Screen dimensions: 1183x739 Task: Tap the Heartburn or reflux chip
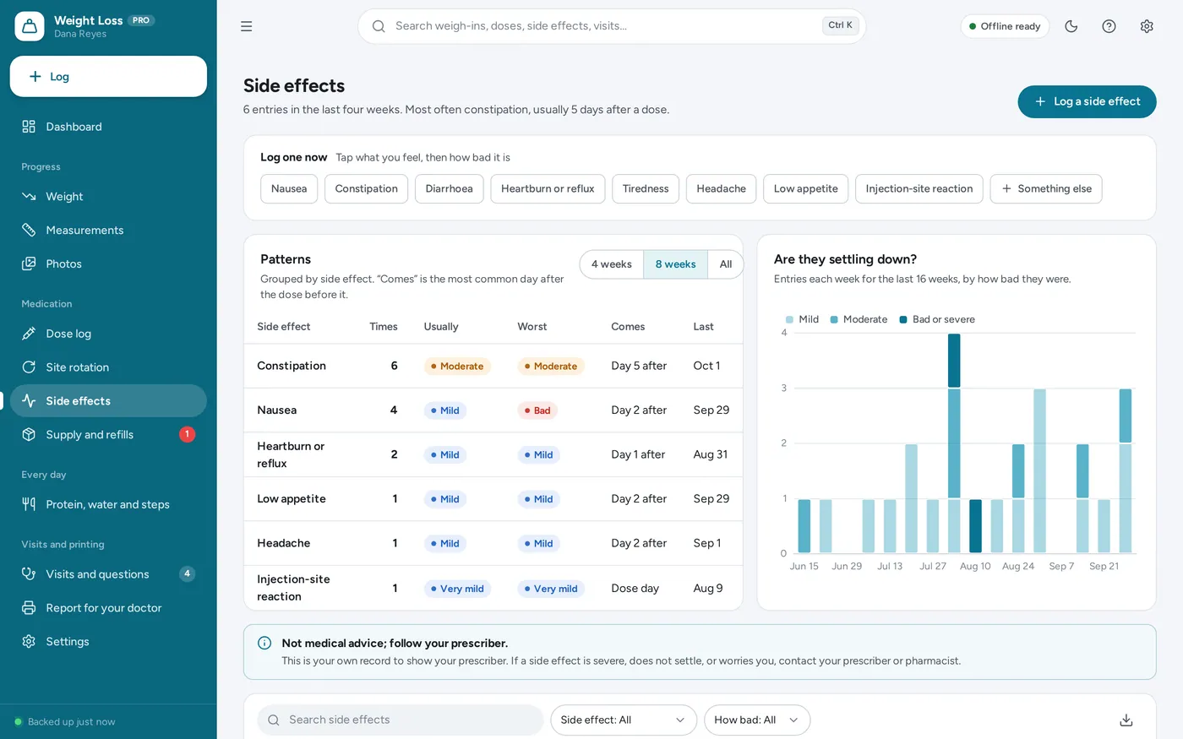click(x=548, y=189)
